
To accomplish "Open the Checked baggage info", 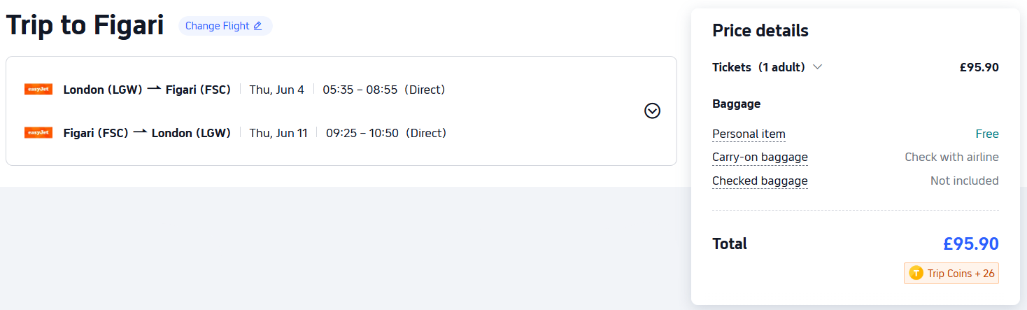I will click(760, 181).
